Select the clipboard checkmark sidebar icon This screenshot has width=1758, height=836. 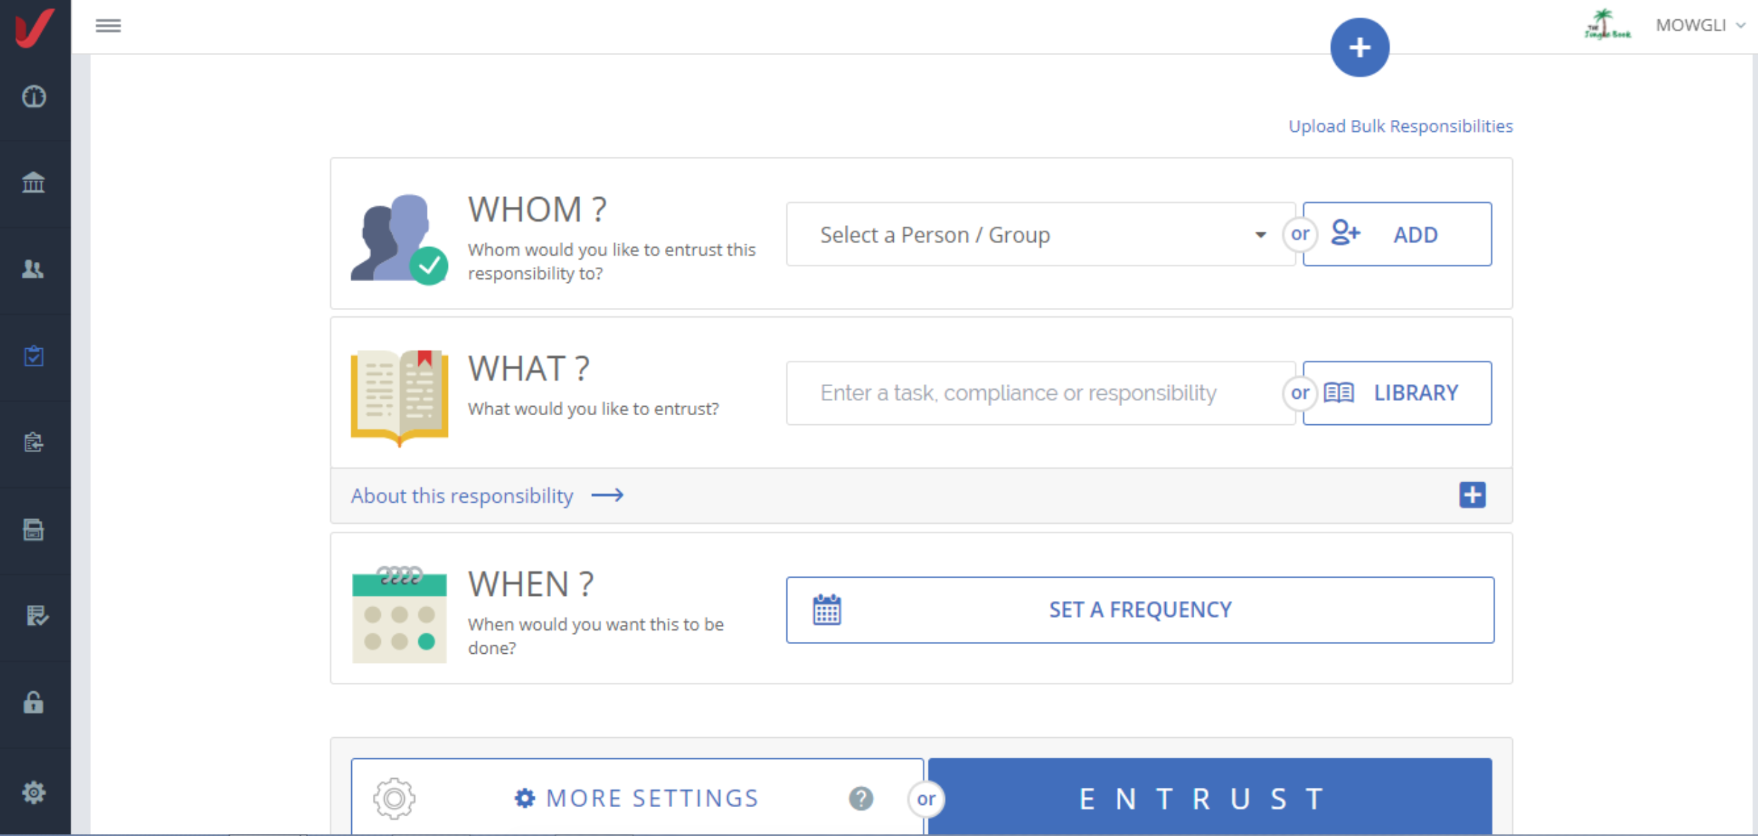(x=34, y=356)
